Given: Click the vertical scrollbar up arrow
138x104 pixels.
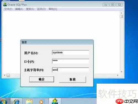Looking at the screenshot, I should pos(121,13).
